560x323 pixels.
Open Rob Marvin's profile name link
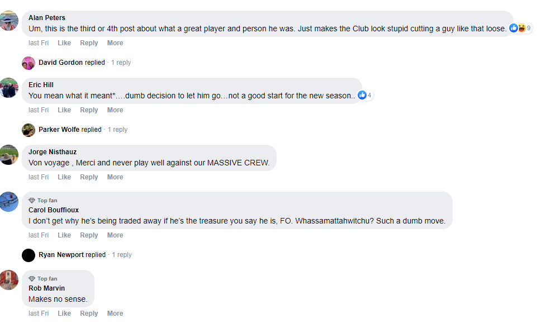[x=46, y=288]
